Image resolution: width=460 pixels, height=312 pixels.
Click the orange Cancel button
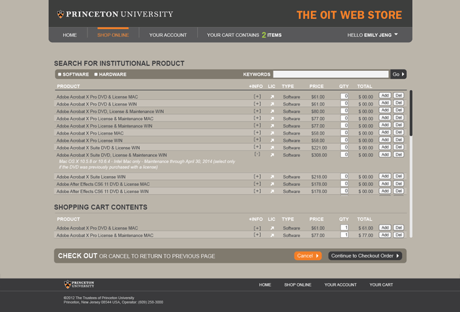(308, 256)
